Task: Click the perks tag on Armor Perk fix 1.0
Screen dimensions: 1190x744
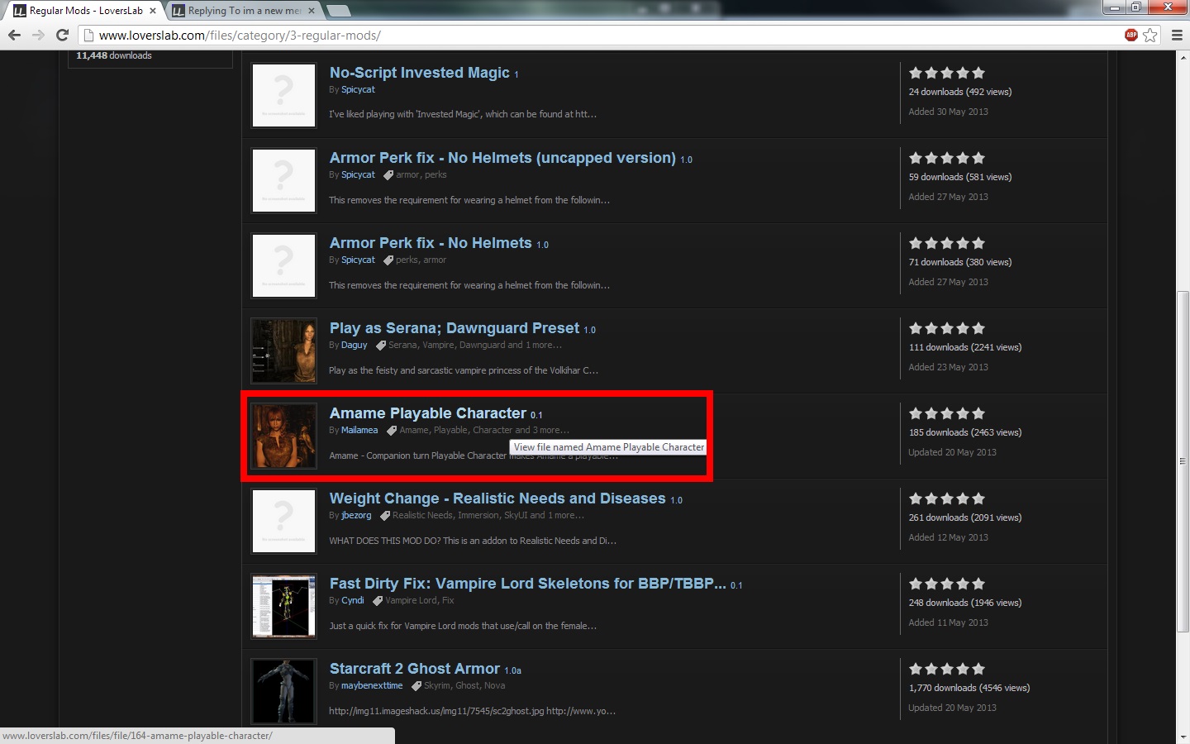Action: [x=407, y=260]
